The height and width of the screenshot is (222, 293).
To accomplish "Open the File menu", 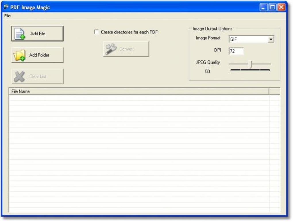I will 7,16.
